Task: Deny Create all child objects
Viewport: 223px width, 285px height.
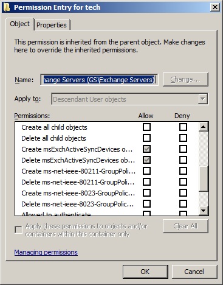Action: [x=183, y=127]
